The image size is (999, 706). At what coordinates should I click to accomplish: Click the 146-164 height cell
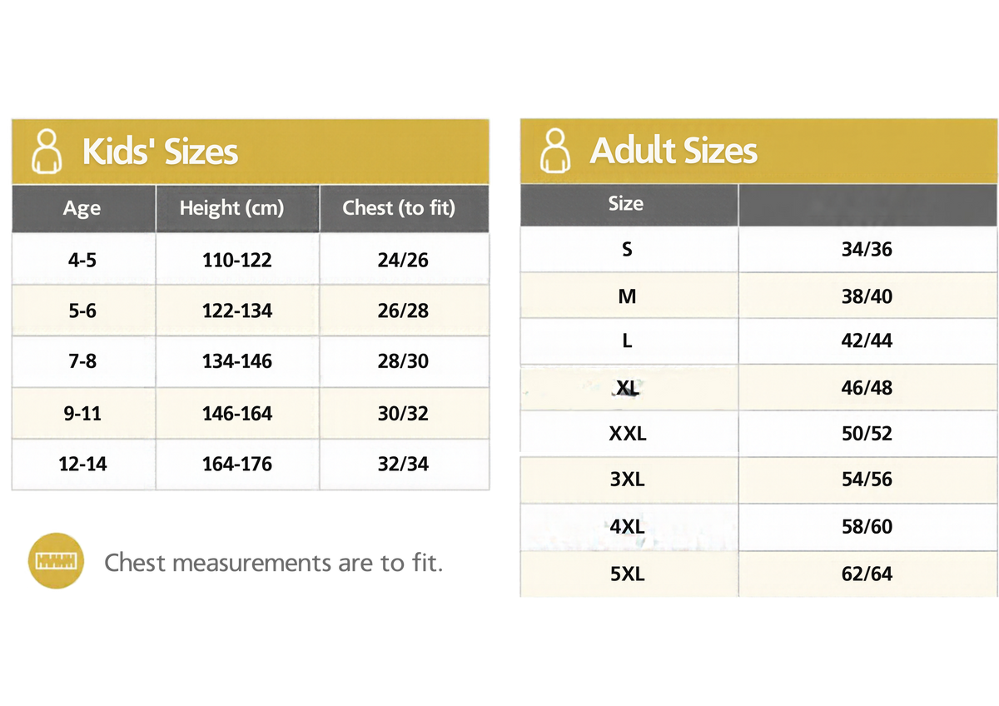pos(237,414)
